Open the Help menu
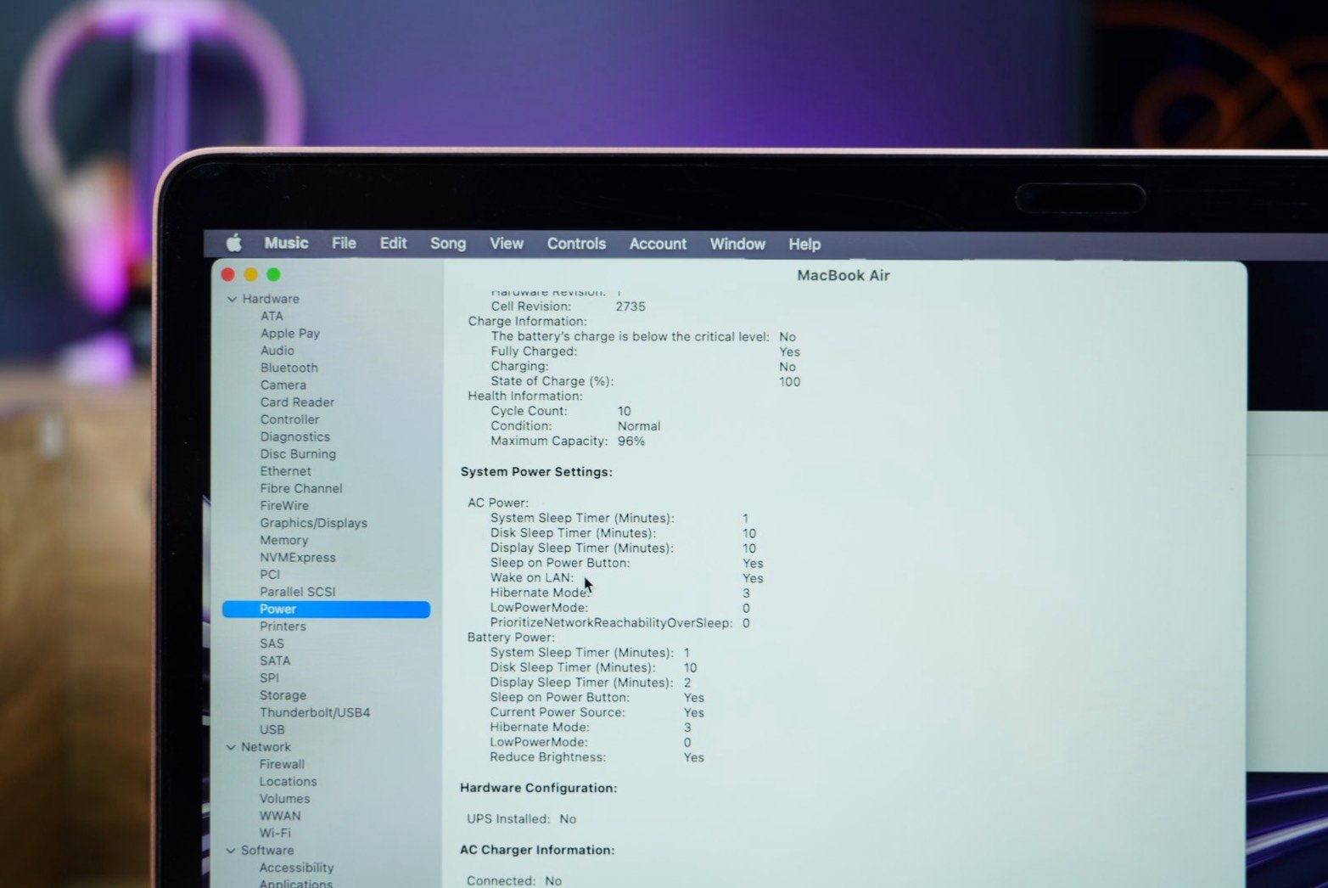The image size is (1328, 888). point(804,244)
